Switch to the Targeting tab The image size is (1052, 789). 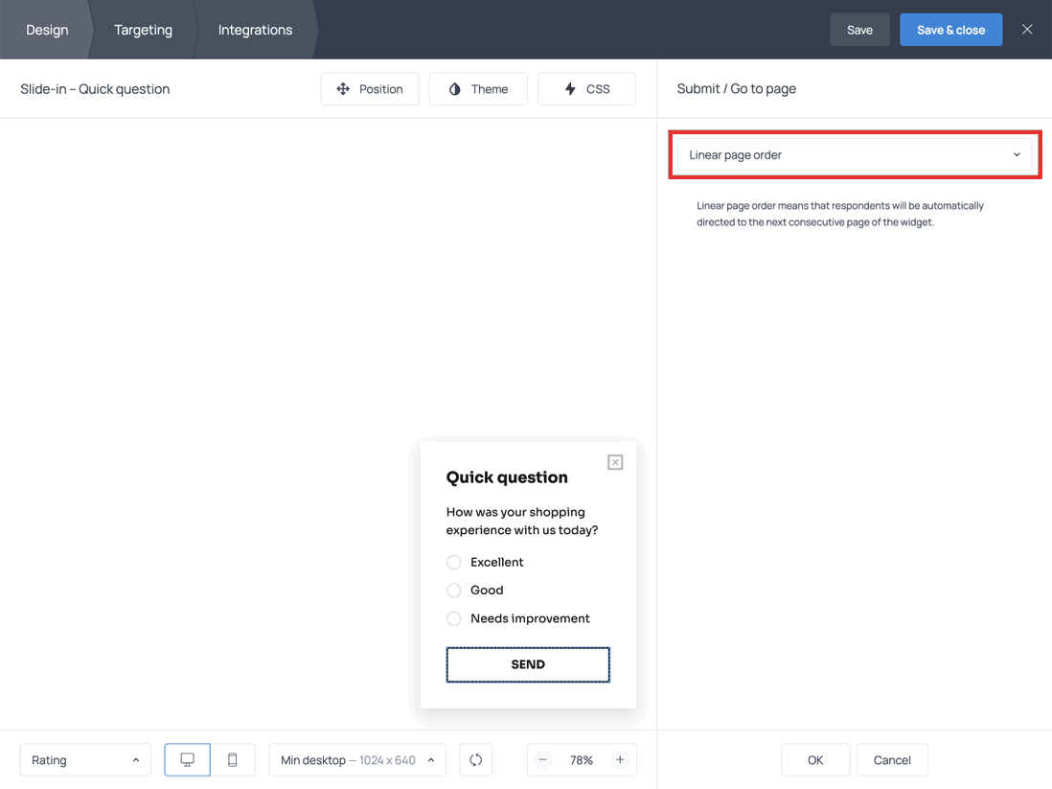(143, 30)
